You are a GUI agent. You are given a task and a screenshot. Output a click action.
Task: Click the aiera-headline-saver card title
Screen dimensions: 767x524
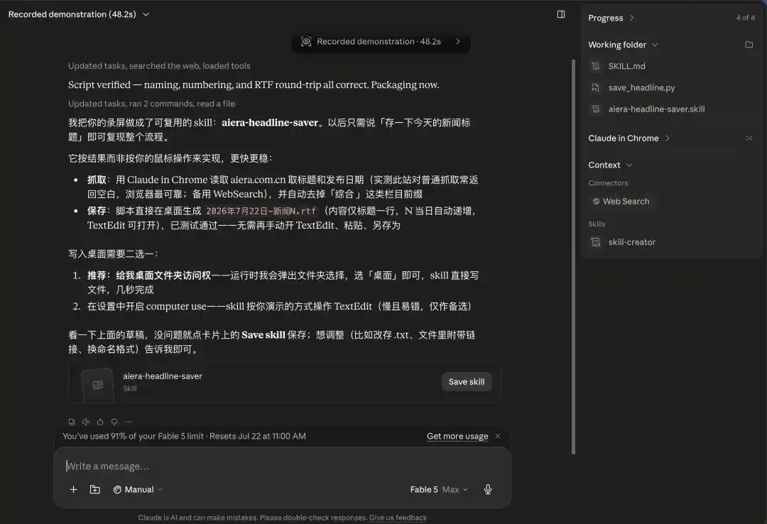point(163,376)
